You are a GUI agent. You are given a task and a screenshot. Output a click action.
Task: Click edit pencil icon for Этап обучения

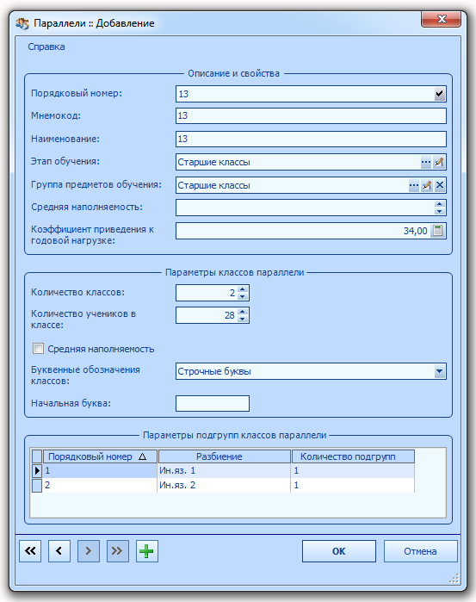438,163
